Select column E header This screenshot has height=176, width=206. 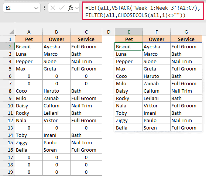click(129, 32)
